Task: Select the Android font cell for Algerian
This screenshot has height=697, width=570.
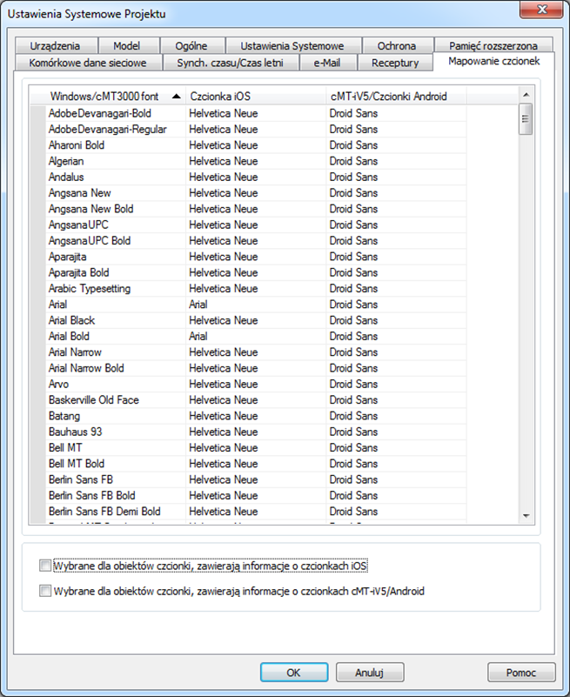Action: 396,161
